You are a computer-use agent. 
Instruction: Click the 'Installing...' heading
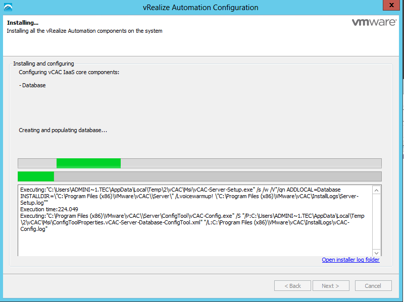23,23
